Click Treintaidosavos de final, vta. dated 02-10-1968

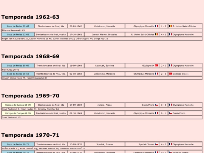click(x=51, y=74)
